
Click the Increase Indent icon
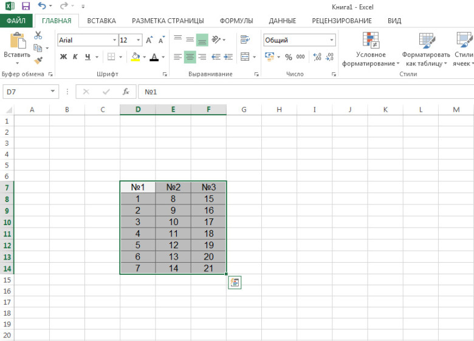coord(228,57)
